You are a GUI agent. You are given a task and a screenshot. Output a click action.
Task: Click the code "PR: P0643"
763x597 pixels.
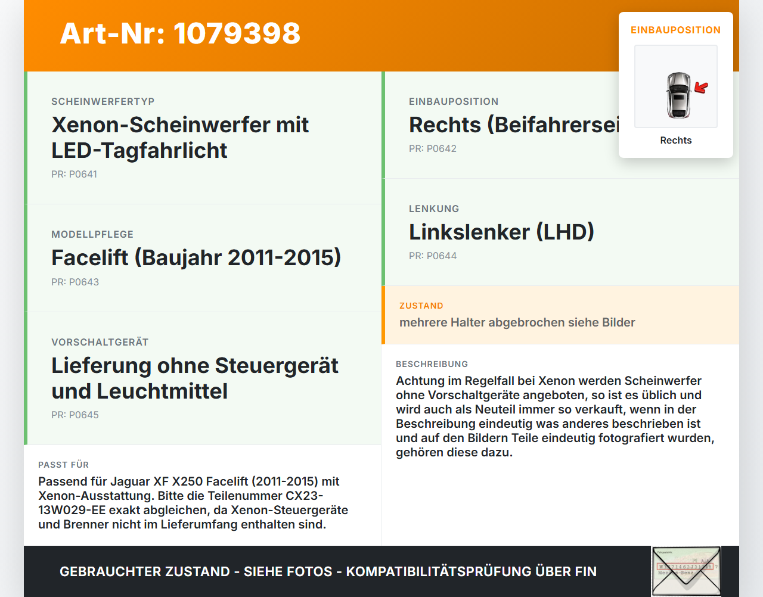(x=75, y=282)
